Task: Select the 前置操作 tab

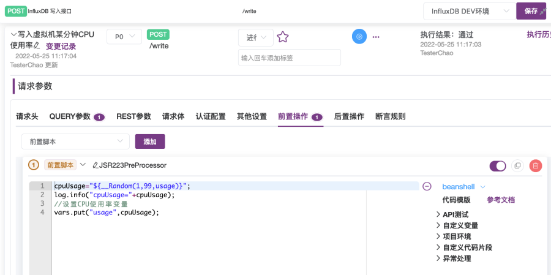Action: [301, 116]
